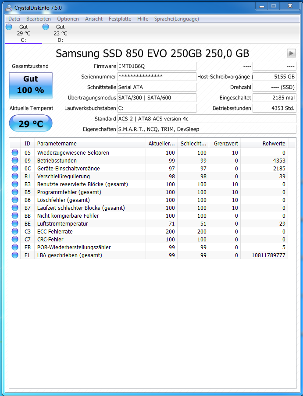
Task: Click the ID column header
Action: pyautogui.click(x=27, y=143)
